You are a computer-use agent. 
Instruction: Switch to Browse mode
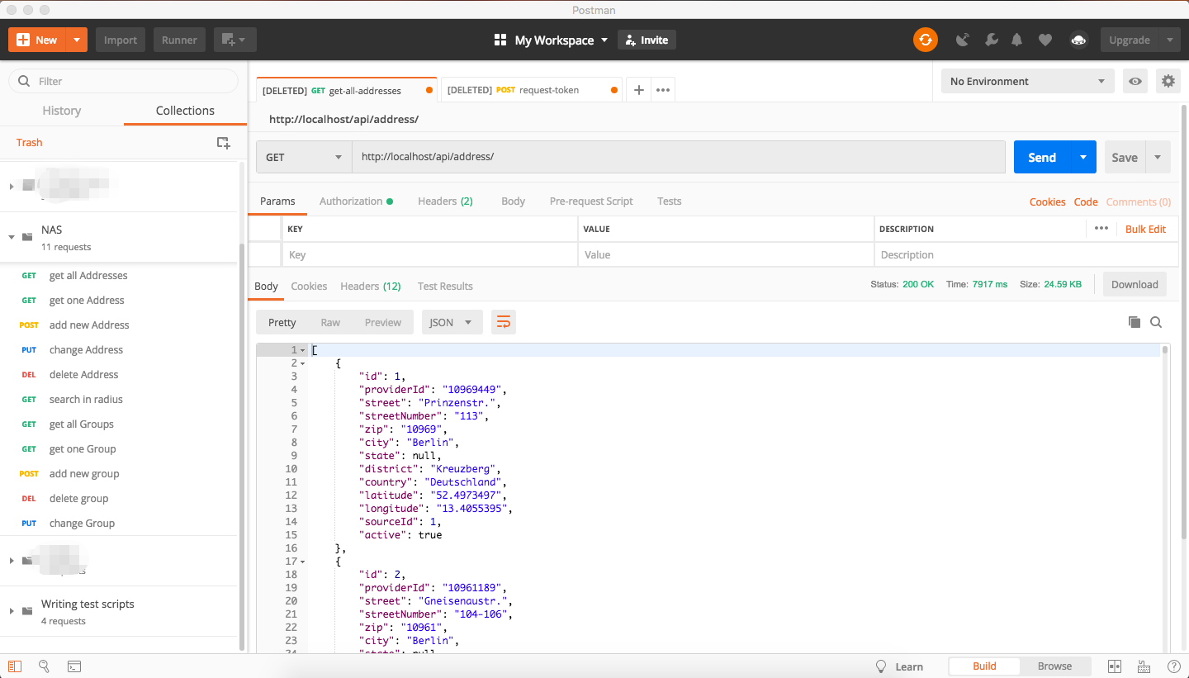point(1054,666)
